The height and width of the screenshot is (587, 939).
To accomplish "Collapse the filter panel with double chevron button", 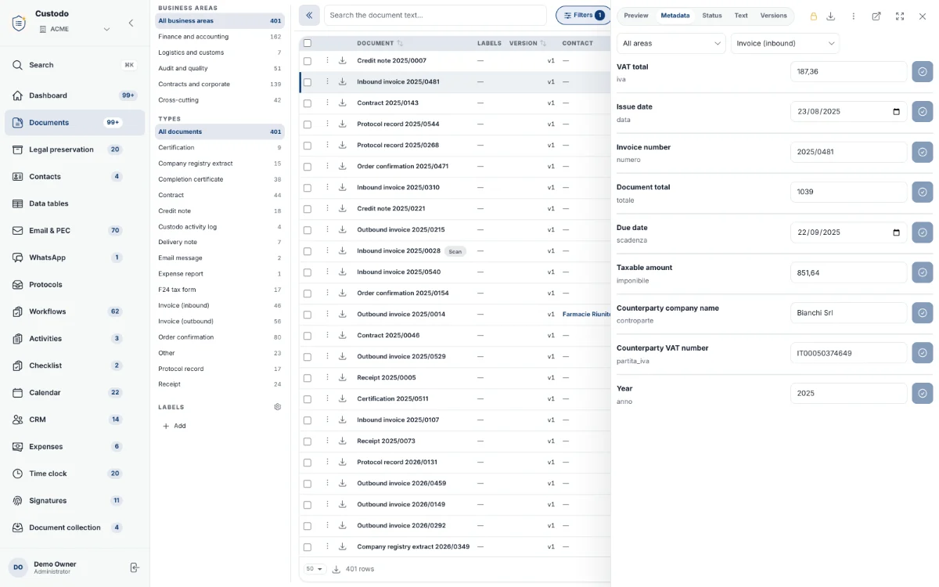I will (x=309, y=15).
